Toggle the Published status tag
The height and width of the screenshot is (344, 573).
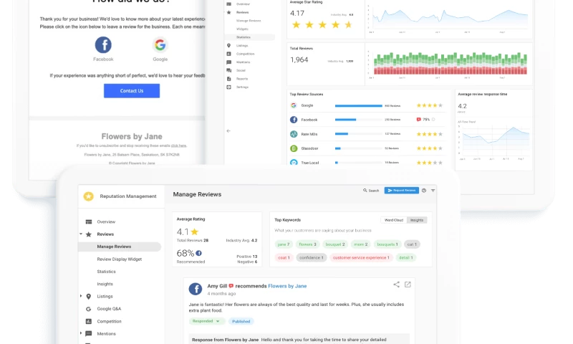(241, 321)
